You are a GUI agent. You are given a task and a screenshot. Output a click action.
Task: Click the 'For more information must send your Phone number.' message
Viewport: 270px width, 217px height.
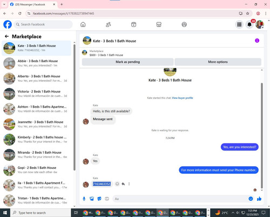tap(219, 170)
